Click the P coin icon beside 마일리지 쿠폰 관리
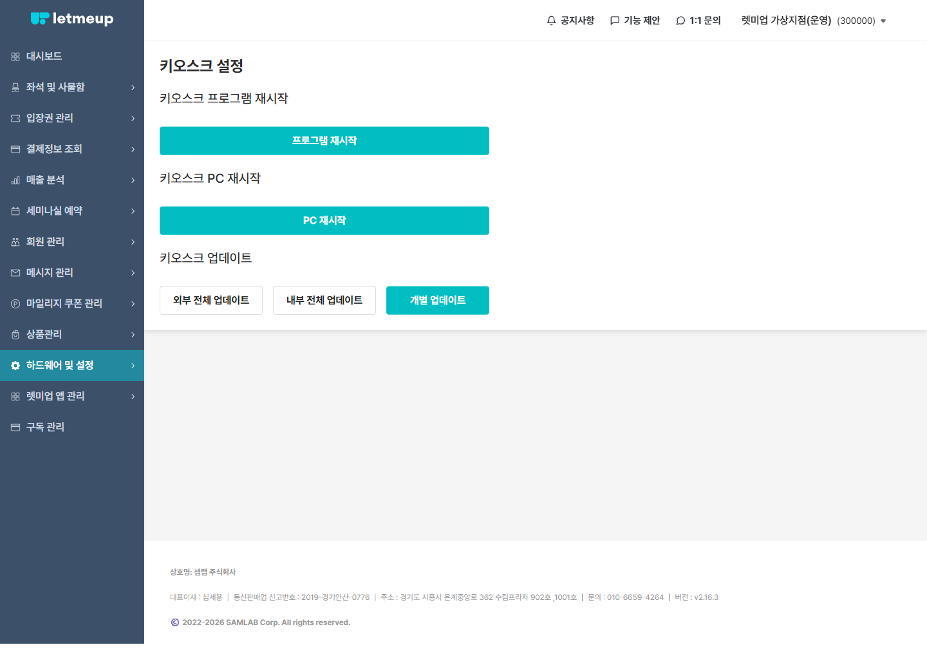Image resolution: width=927 pixels, height=654 pixels. coord(15,304)
